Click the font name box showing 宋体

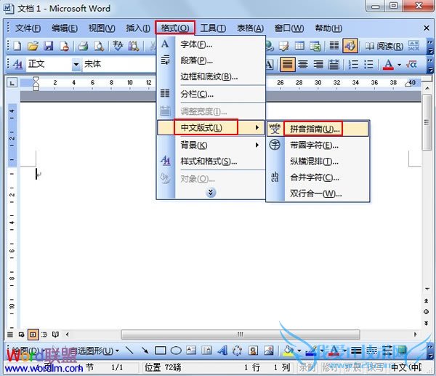tap(118, 64)
